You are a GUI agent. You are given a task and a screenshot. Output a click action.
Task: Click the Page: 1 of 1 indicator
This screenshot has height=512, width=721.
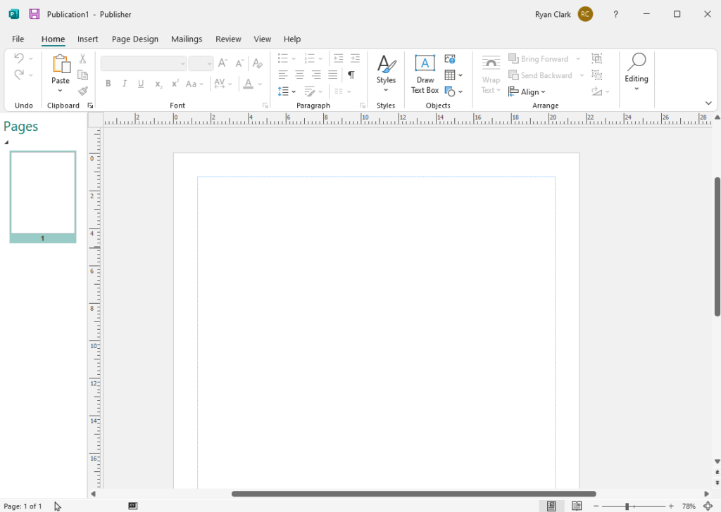[23, 506]
